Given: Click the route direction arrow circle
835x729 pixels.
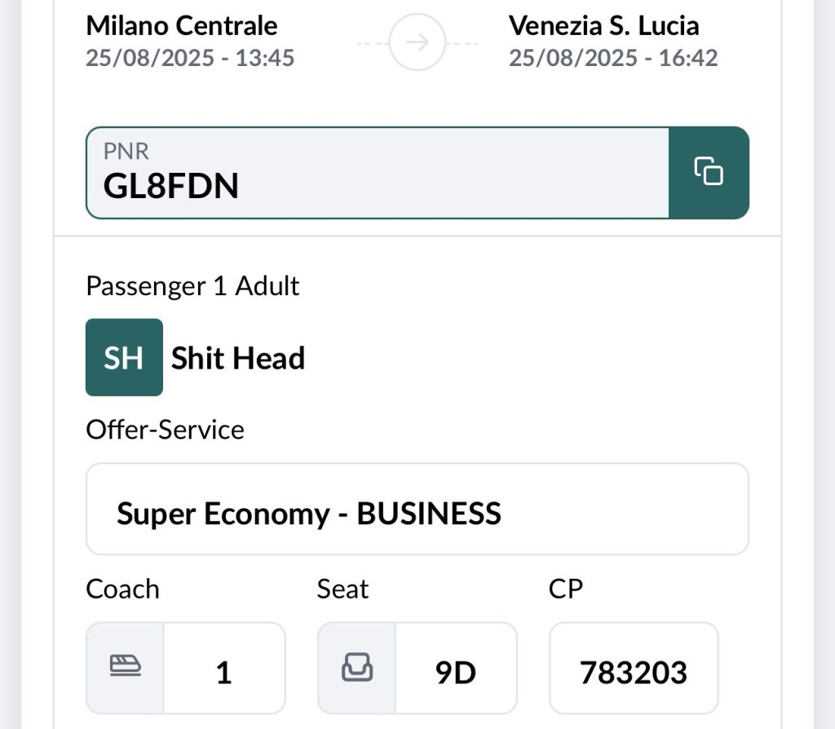Looking at the screenshot, I should 417,42.
